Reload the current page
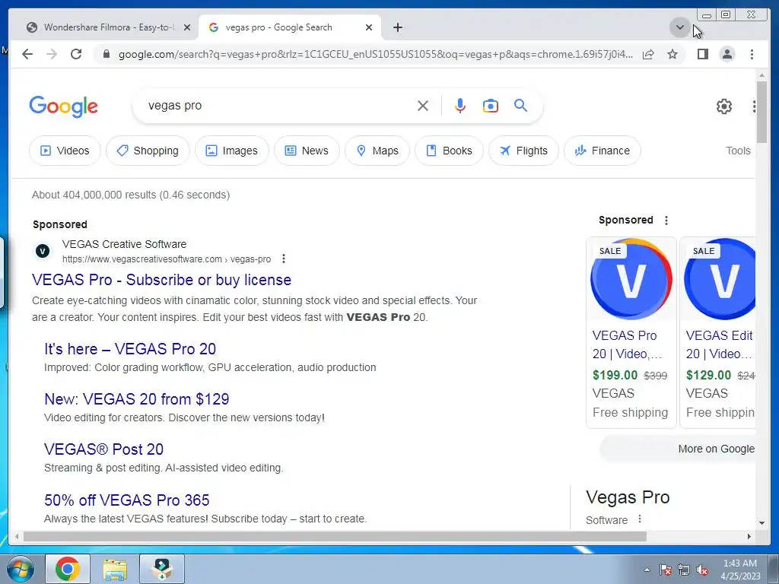Image resolution: width=779 pixels, height=584 pixels. click(76, 54)
